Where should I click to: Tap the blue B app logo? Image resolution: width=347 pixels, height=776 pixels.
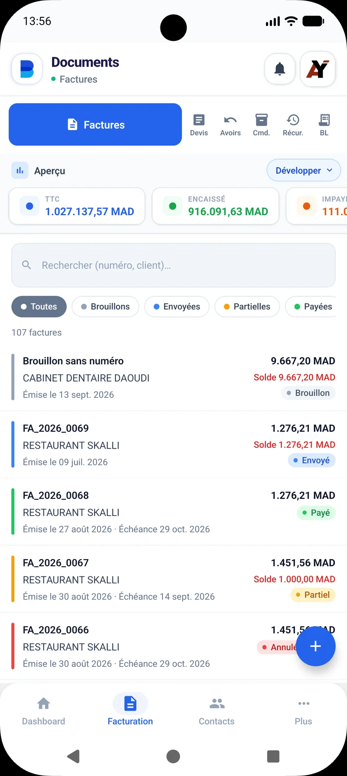point(27,69)
